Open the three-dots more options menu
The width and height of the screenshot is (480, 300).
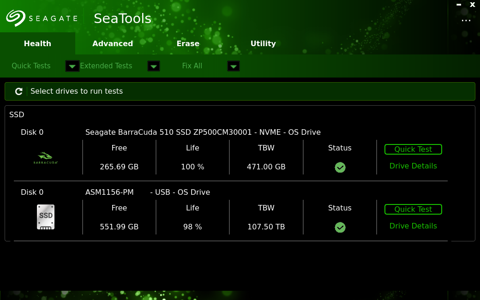466,20
